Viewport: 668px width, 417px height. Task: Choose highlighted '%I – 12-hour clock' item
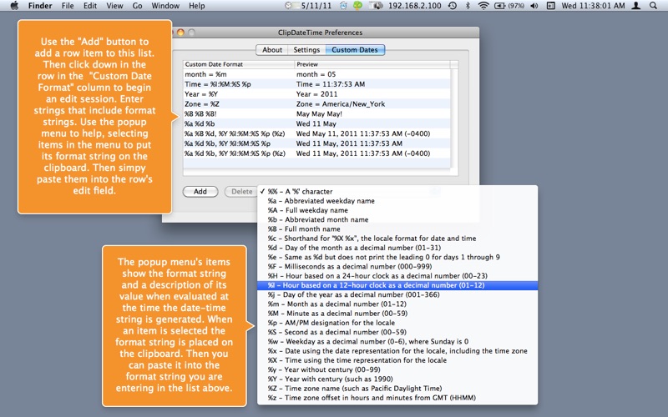[397, 285]
